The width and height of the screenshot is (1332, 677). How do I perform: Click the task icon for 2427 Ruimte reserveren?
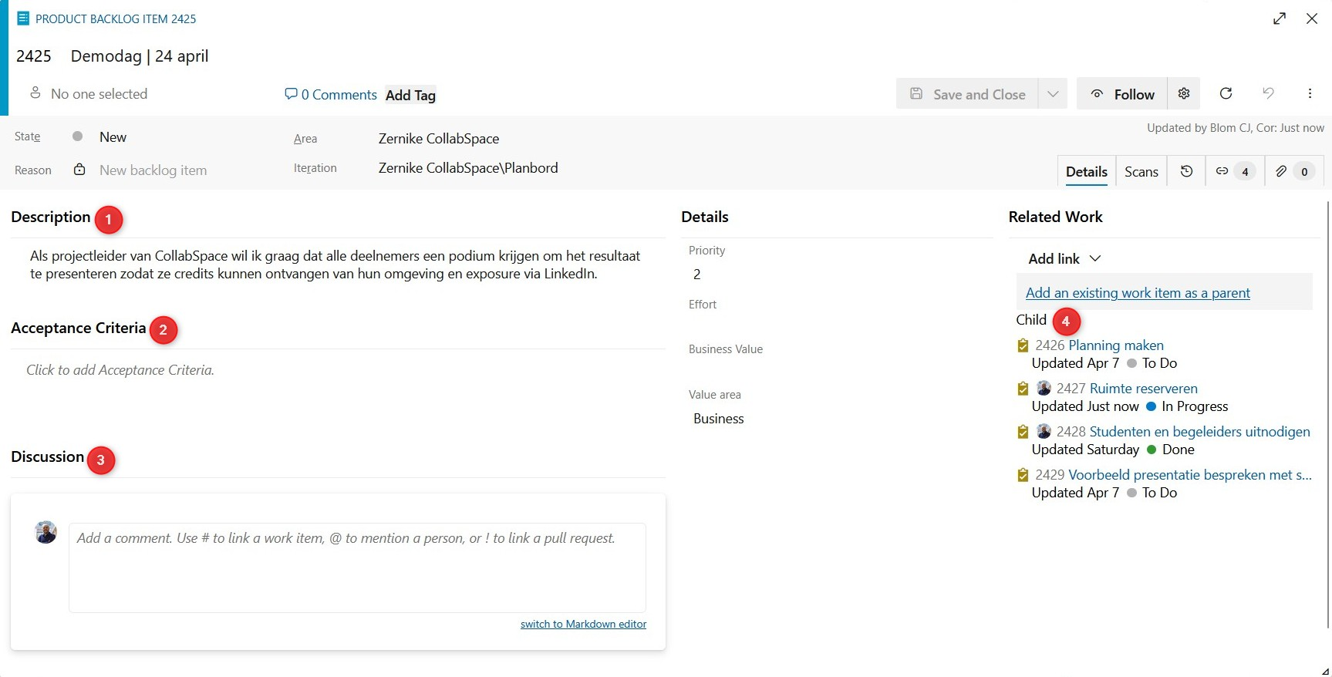(1023, 389)
